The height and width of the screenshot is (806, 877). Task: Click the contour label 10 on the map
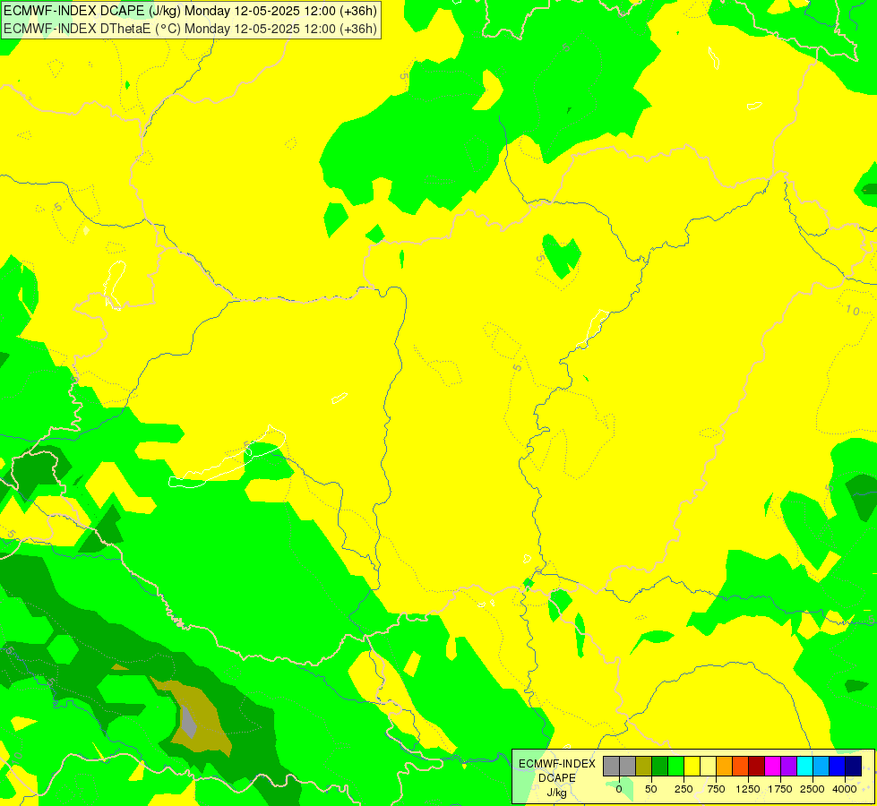853,310
